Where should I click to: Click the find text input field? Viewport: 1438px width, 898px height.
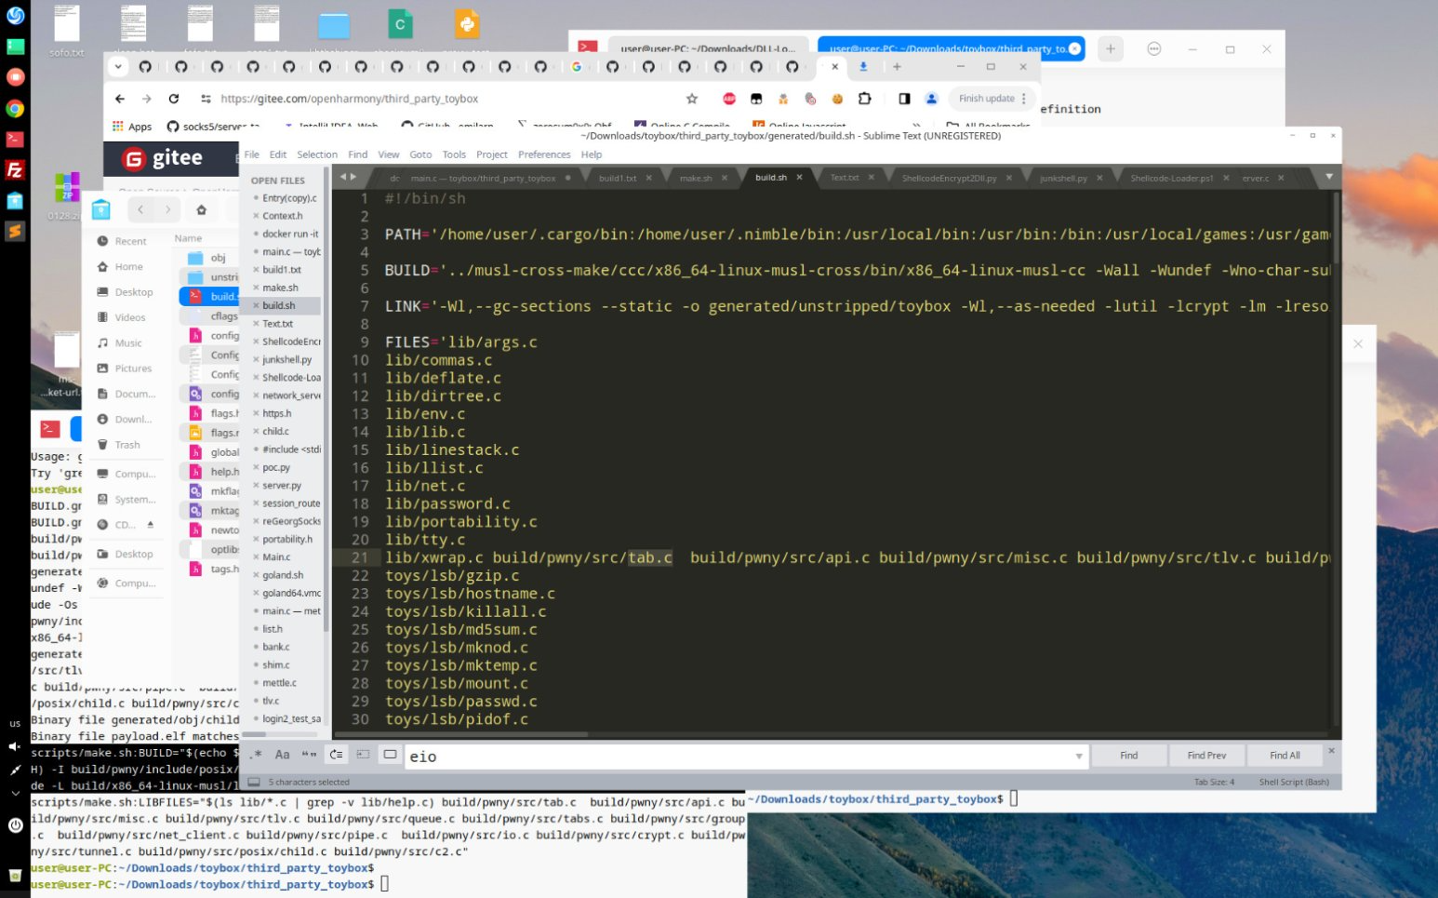pyautogui.click(x=739, y=757)
